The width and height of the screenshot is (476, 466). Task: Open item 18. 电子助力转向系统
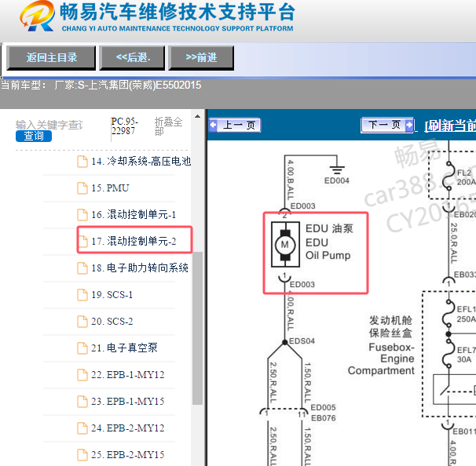[140, 268]
